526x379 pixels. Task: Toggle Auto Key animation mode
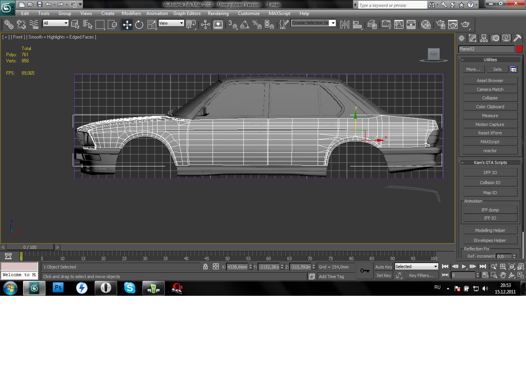pos(383,267)
